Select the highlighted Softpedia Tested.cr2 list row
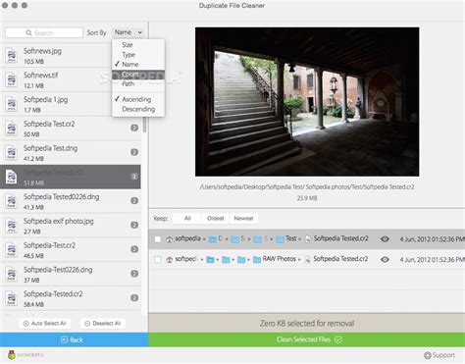Screen dimensions: 465x364 (71, 177)
